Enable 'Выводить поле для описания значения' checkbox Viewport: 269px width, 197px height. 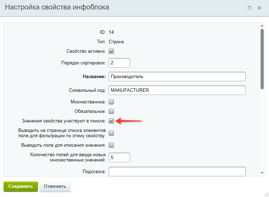coord(111,145)
